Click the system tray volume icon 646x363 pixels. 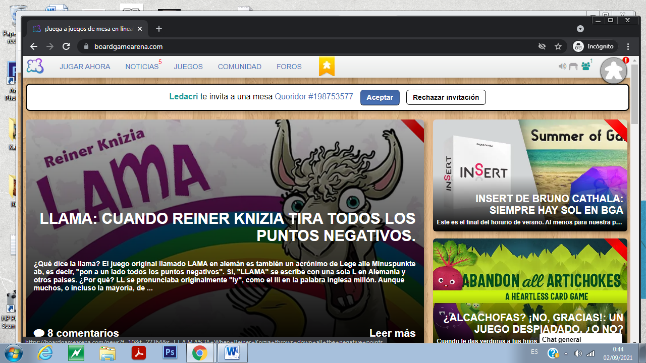point(578,353)
